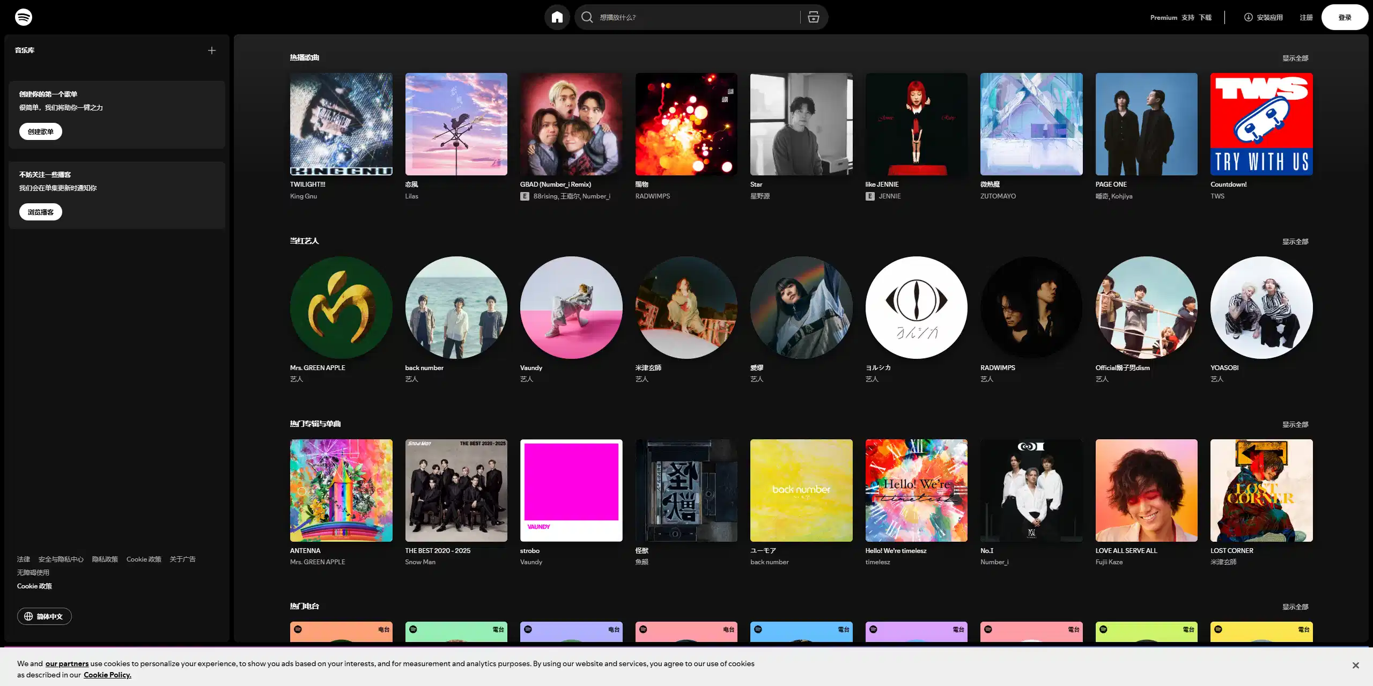Open the home page via the house icon

[x=557, y=17]
